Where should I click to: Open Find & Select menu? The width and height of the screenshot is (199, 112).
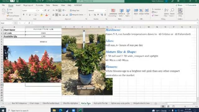pyautogui.click(x=172, y=12)
